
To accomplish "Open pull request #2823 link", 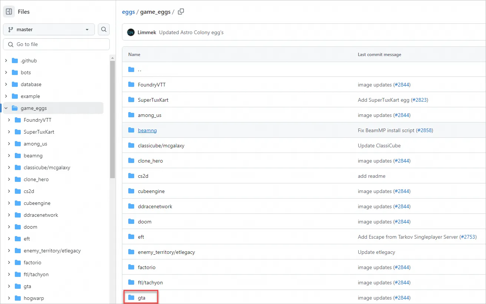I will [419, 100].
